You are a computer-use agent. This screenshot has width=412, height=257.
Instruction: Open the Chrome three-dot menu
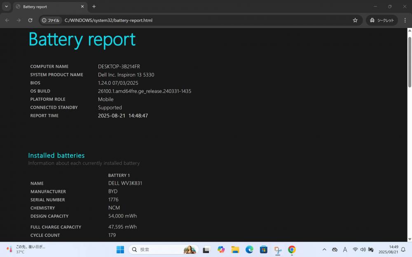[405, 20]
